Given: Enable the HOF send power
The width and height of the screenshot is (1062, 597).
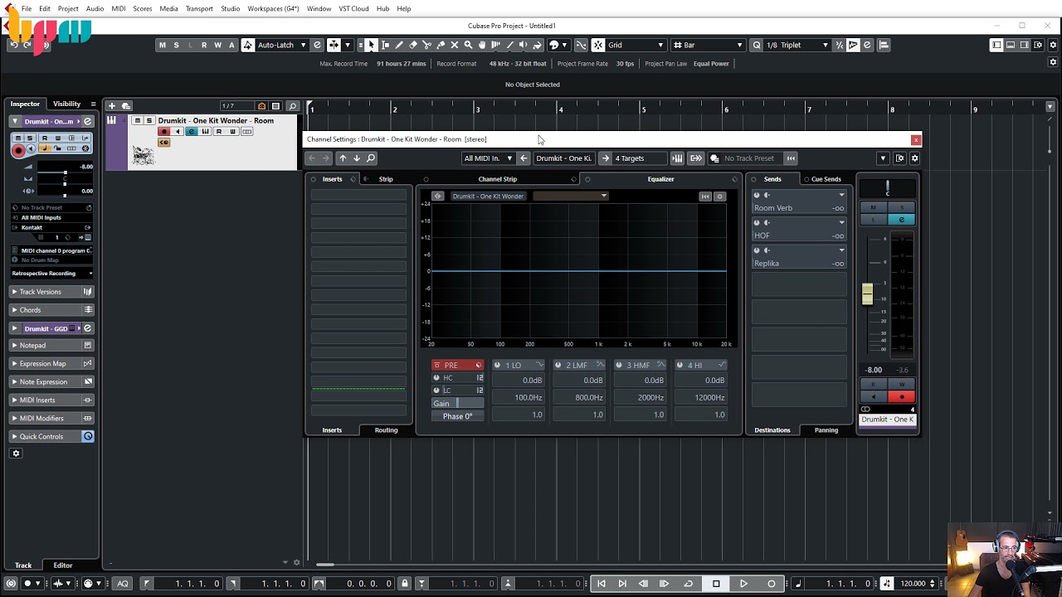Looking at the screenshot, I should click(757, 223).
